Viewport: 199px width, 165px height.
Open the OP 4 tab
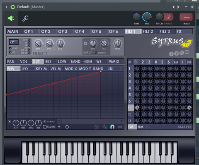pos(83,32)
